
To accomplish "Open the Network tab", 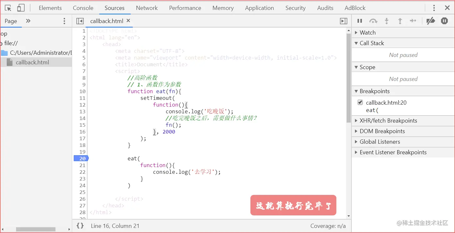I will pos(147,8).
